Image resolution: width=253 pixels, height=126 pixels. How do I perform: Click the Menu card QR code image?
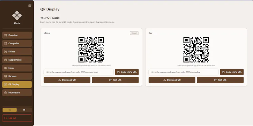click(91, 50)
